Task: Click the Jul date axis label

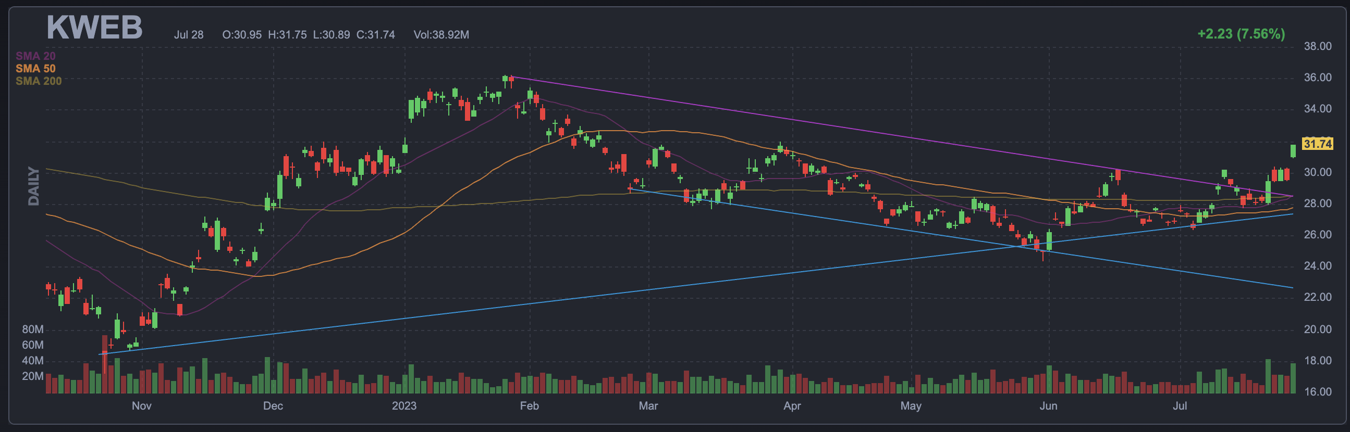Action: tap(1180, 406)
